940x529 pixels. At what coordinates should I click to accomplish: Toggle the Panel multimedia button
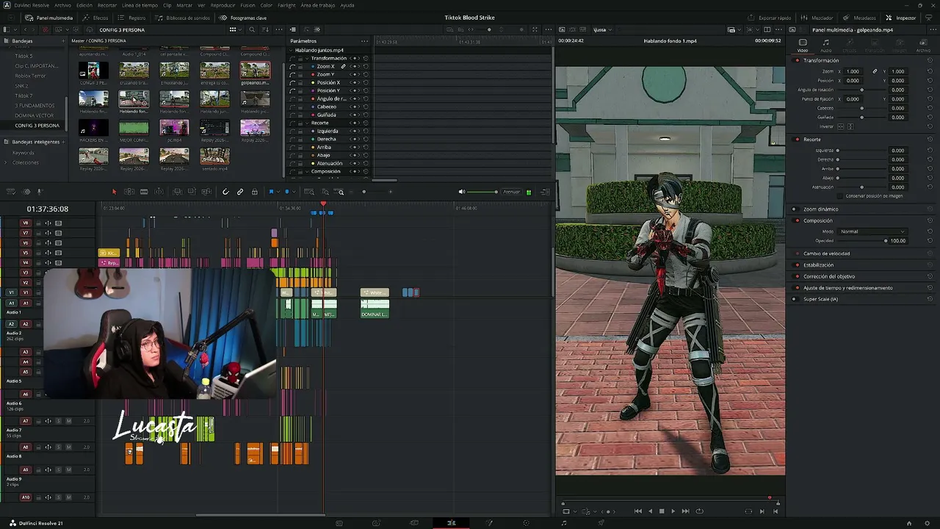click(49, 18)
